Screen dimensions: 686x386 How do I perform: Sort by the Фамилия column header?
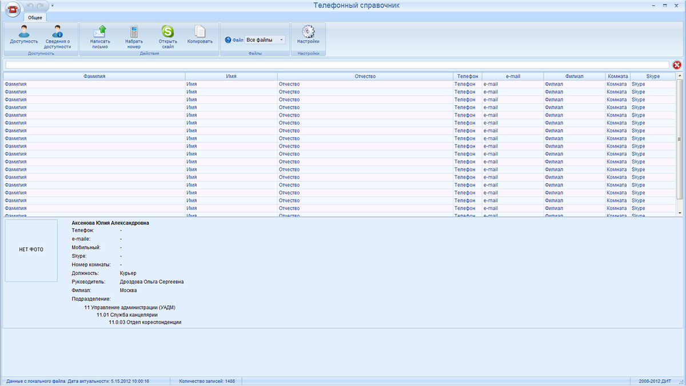coord(94,76)
